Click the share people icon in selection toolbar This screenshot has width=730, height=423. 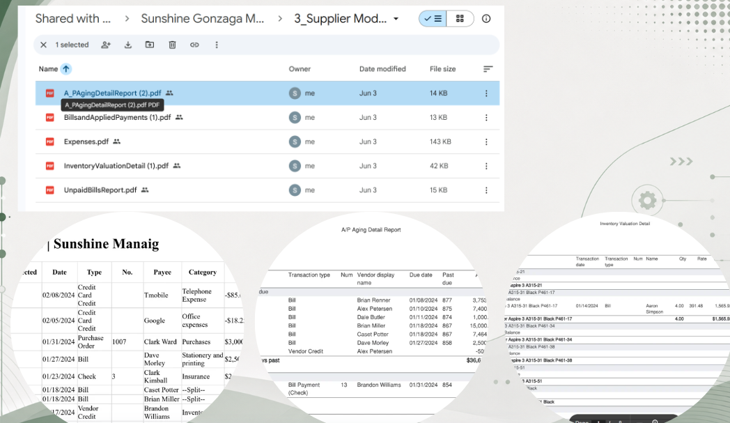[106, 45]
